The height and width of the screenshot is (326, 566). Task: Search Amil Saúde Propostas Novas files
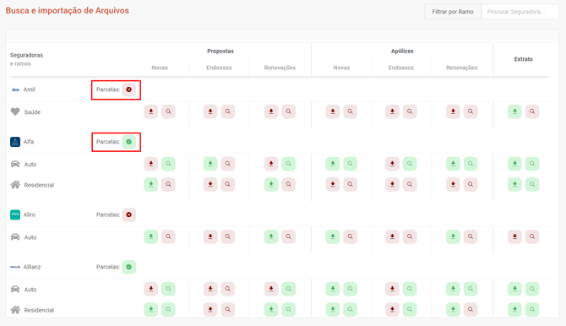coord(168,111)
